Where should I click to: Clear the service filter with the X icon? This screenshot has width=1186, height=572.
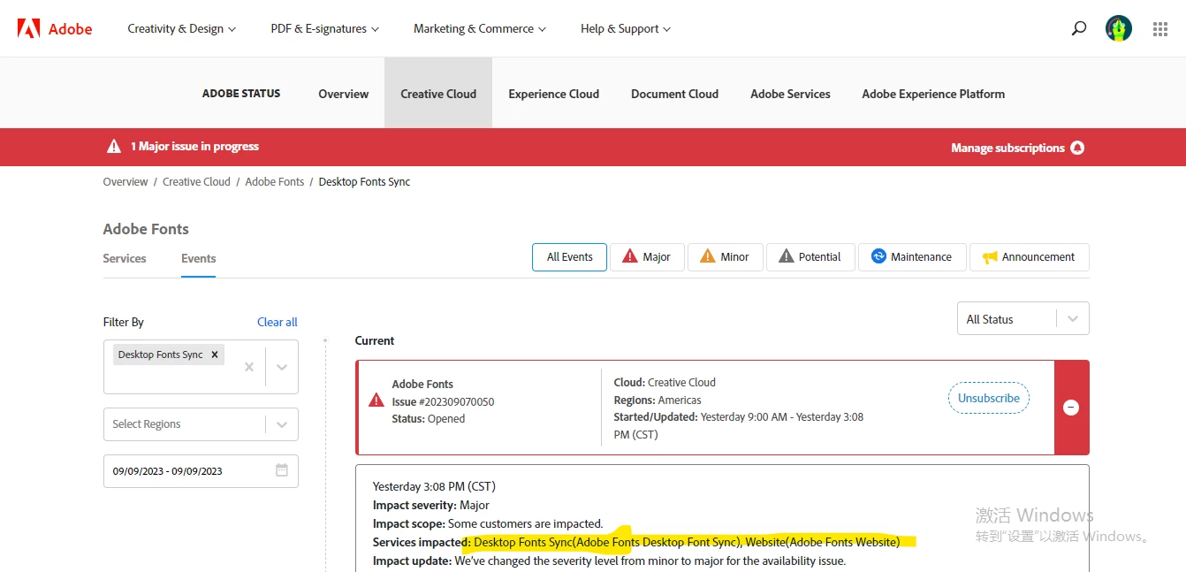249,367
